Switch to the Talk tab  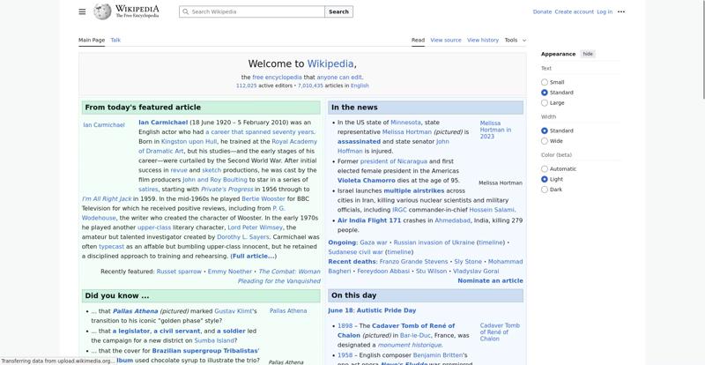(x=115, y=40)
